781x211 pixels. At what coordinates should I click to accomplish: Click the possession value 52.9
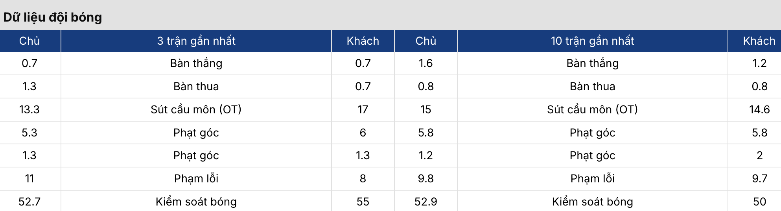pos(425,202)
